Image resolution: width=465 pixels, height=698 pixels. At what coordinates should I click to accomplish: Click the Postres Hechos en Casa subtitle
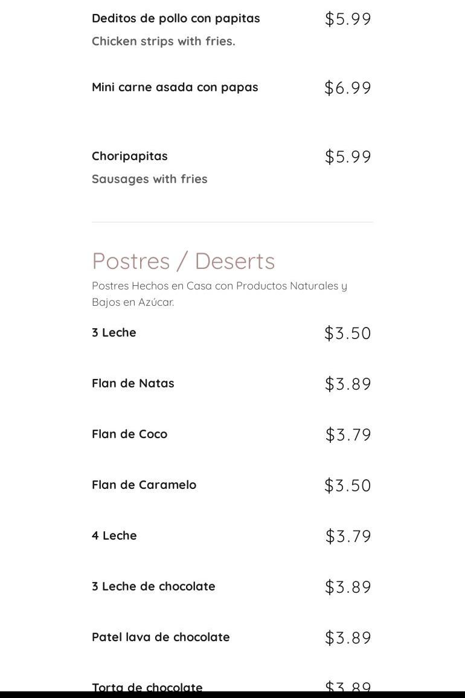pyautogui.click(x=219, y=294)
